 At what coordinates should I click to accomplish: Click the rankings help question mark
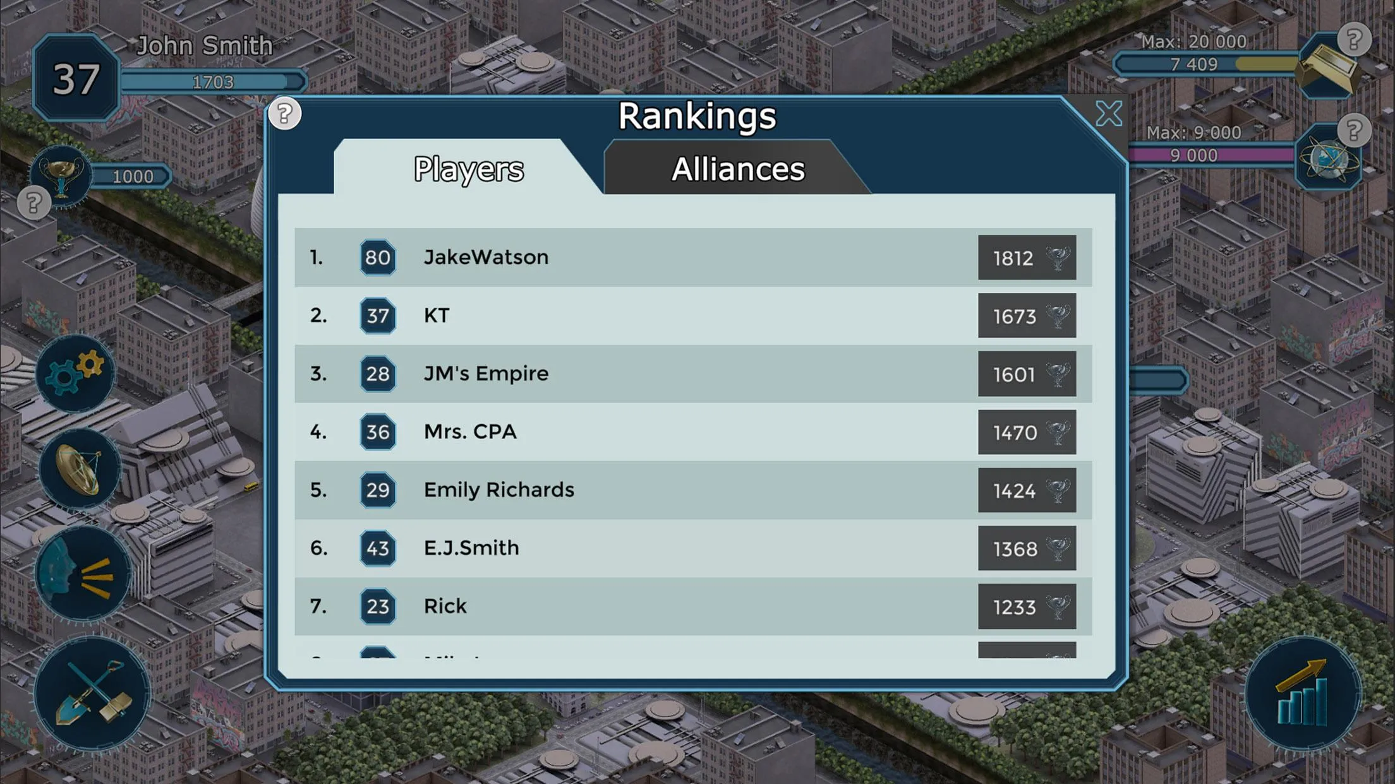(x=284, y=113)
